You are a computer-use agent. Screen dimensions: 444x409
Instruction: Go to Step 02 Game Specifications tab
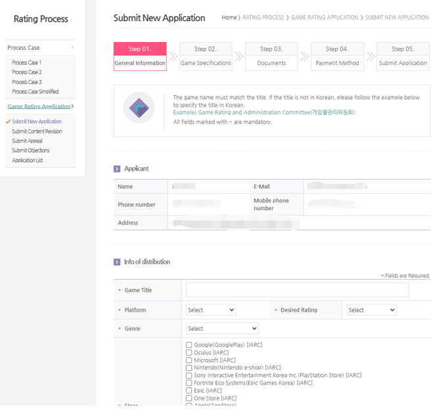tap(206, 56)
